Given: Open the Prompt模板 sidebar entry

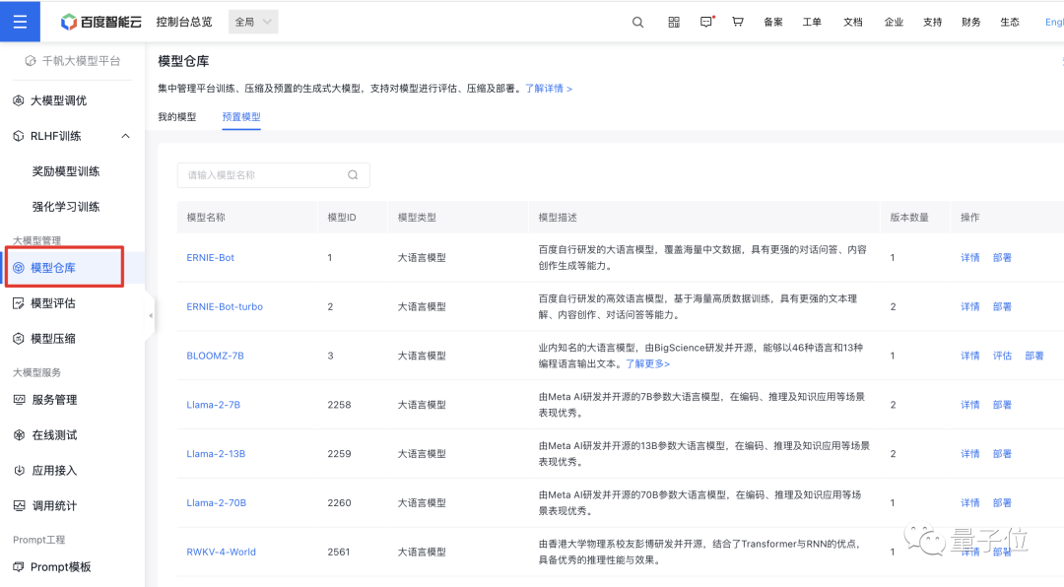Looking at the screenshot, I should pyautogui.click(x=60, y=566).
